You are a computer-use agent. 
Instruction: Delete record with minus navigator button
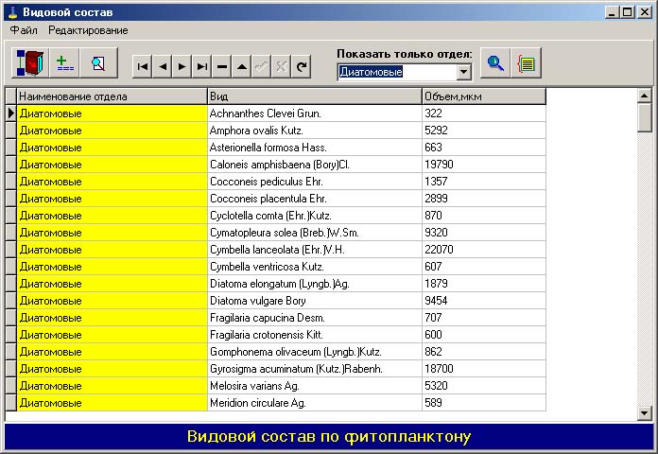tap(222, 66)
